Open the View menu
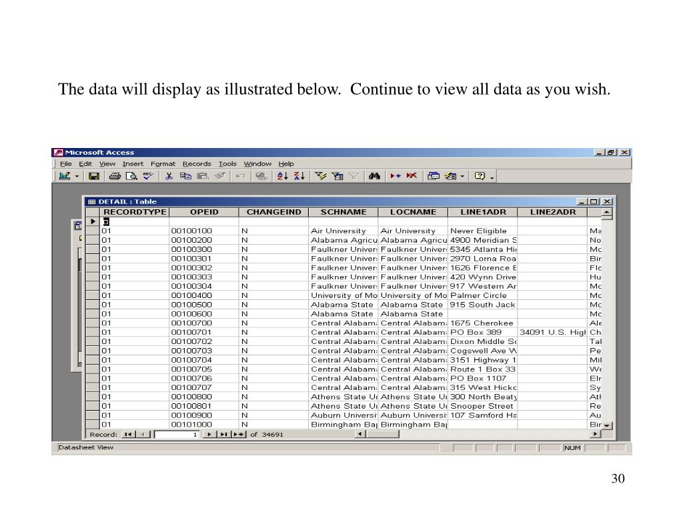This screenshot has width=683, height=512. pos(107,164)
